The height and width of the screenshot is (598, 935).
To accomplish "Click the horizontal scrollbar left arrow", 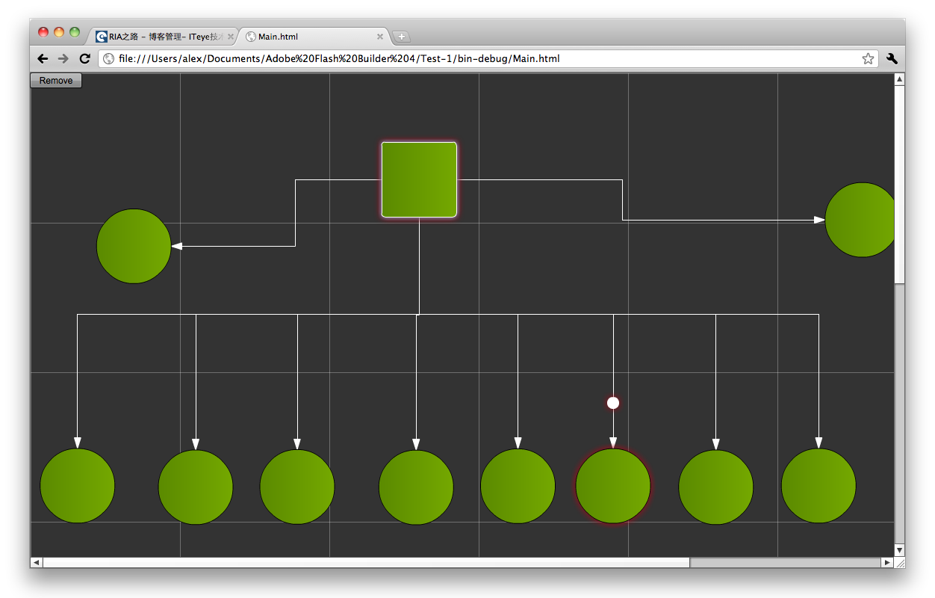I will pyautogui.click(x=36, y=562).
